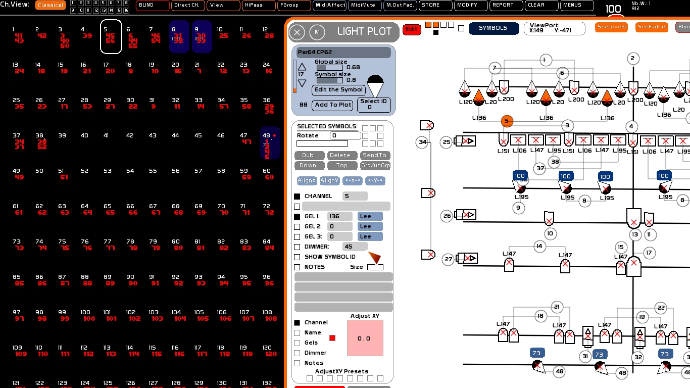
Task: Click channel circle 9 on the plot
Action: coord(519,207)
